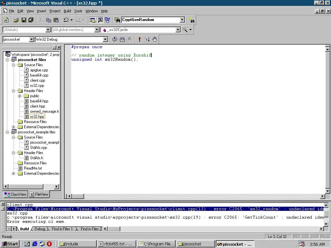Select the xs32_random error C2065 line
The image size is (331, 248).
click(x=165, y=209)
